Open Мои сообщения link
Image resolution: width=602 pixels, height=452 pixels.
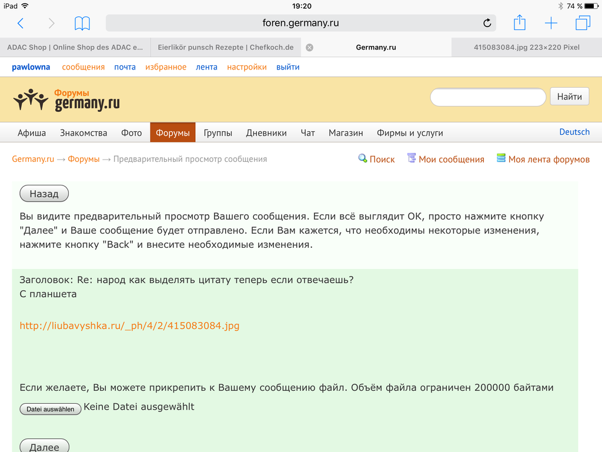446,159
